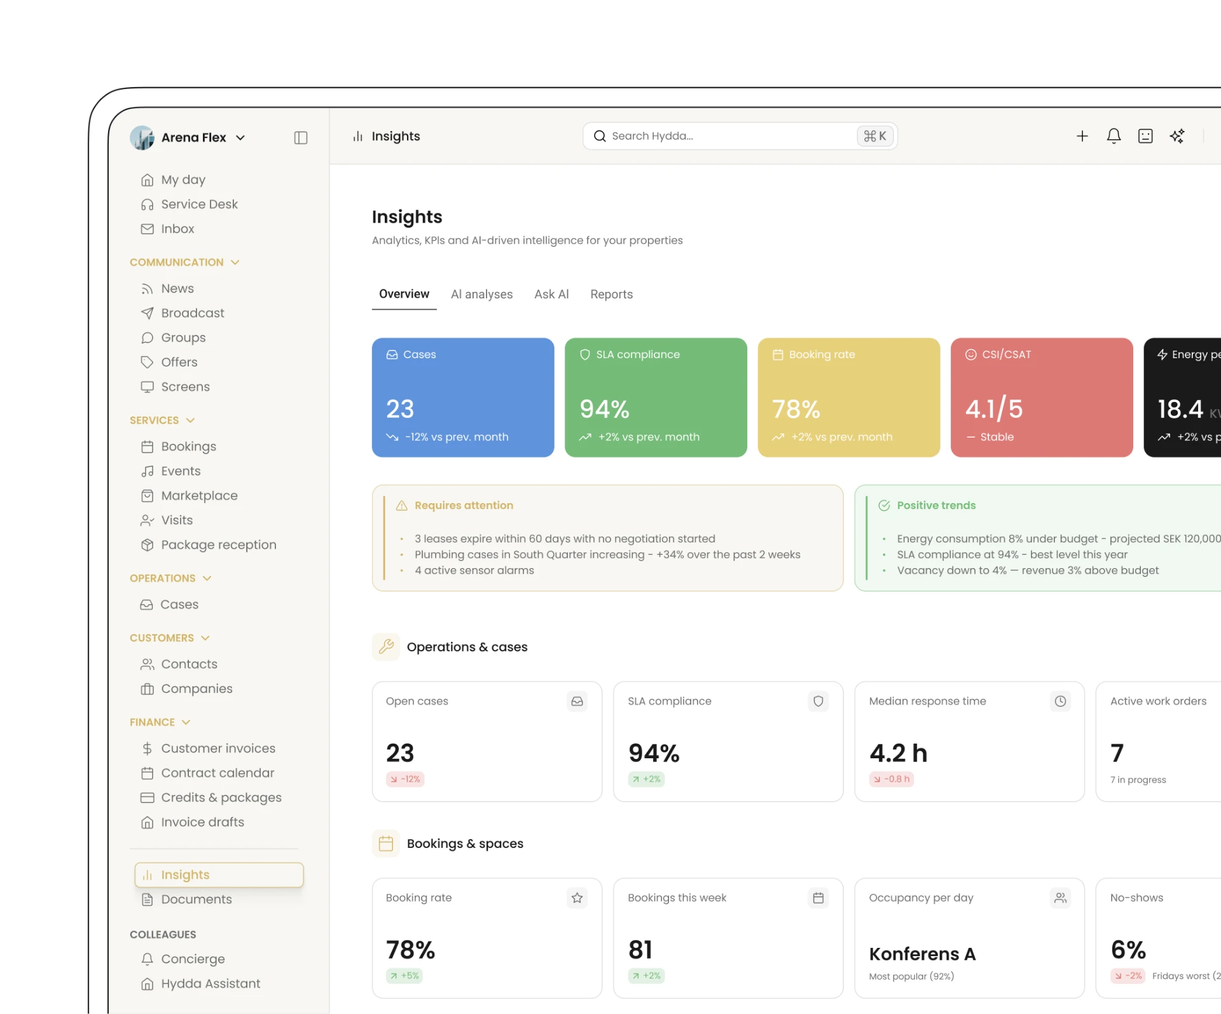Collapse the SERVICES section
1221x1014 pixels.
[x=162, y=420]
